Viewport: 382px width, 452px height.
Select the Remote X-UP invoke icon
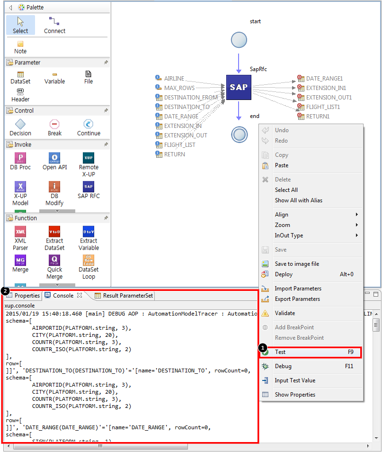(89, 164)
